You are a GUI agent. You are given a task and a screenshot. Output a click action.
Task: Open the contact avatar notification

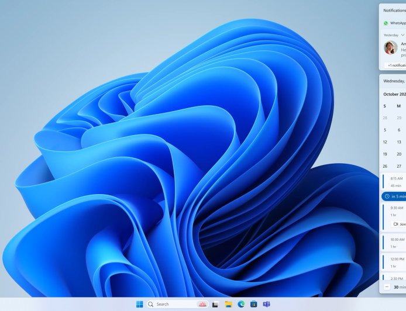pyautogui.click(x=390, y=47)
